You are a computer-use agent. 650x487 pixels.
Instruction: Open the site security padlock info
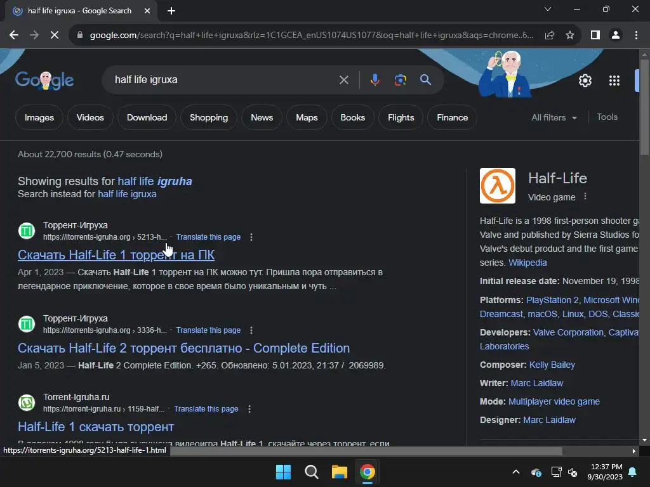[x=80, y=36]
